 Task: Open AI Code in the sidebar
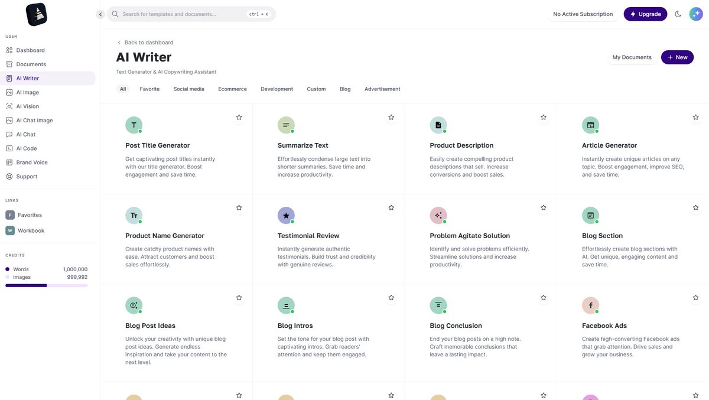click(48, 148)
